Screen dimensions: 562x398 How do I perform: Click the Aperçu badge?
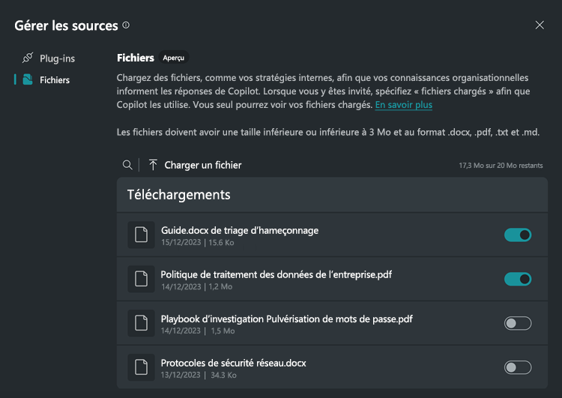point(174,58)
